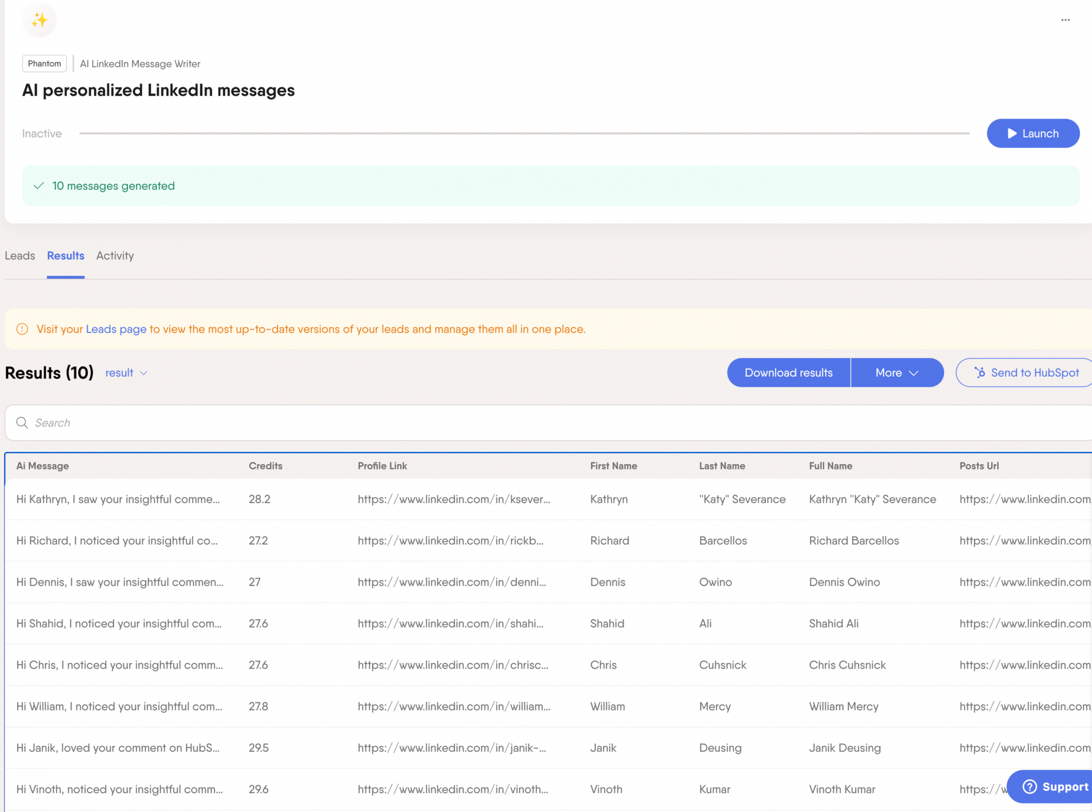Click the launch progress bar
The width and height of the screenshot is (1092, 812).
524,133
